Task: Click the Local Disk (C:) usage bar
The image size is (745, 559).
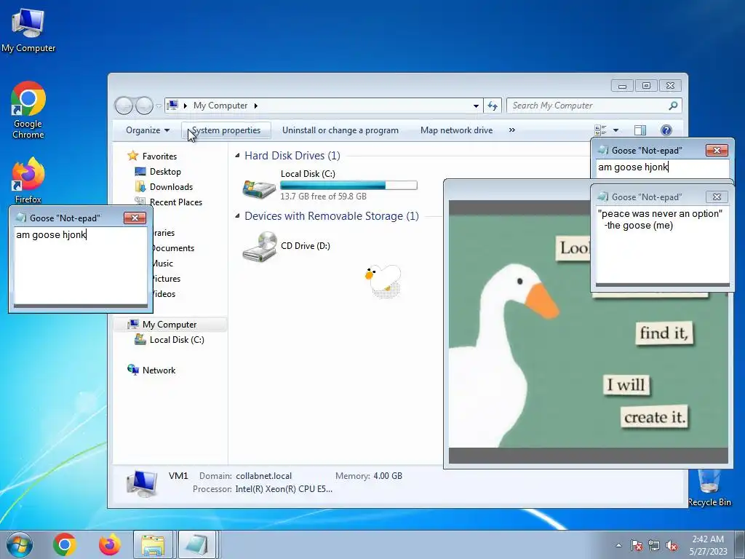Action: 348,185
